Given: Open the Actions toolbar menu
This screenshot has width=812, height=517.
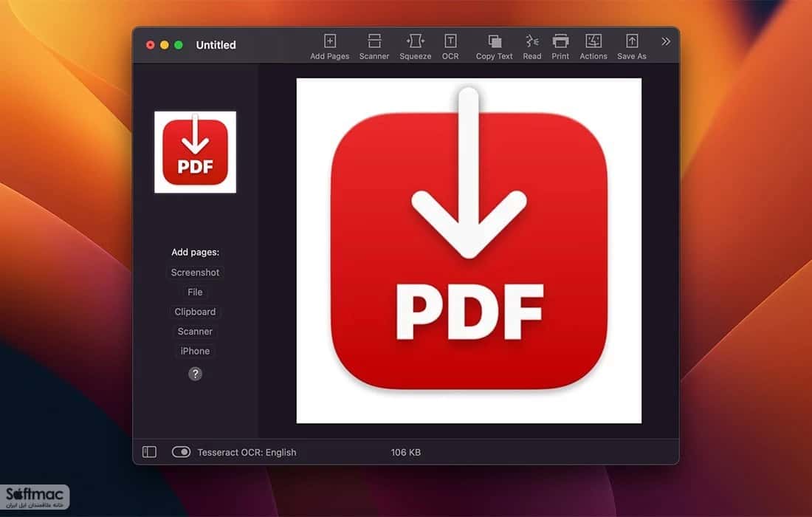Looking at the screenshot, I should click(593, 47).
